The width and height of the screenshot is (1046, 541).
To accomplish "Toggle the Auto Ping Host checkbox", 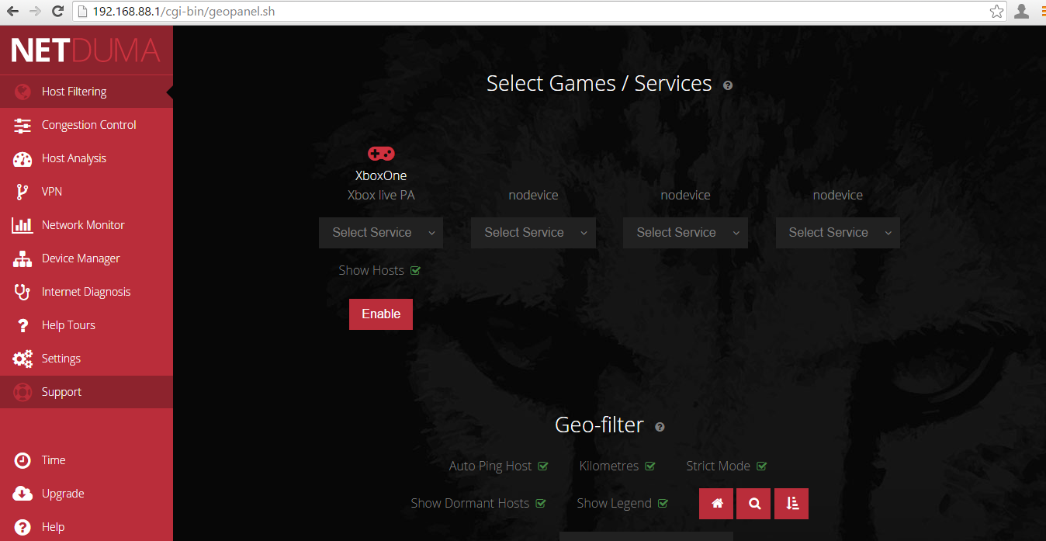I will (x=543, y=466).
